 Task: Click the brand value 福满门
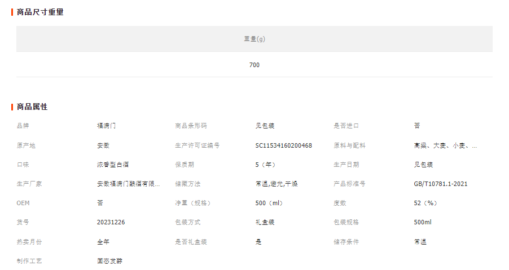point(106,126)
